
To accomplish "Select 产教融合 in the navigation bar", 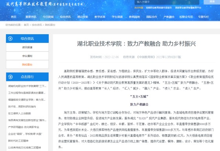I will 169,17.
